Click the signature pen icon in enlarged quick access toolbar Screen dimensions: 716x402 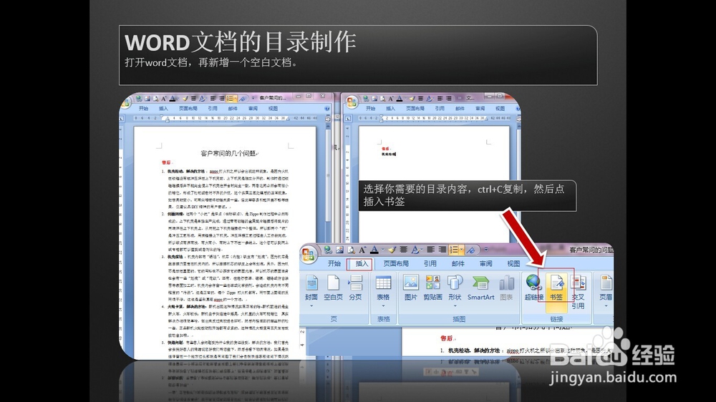[x=471, y=250]
